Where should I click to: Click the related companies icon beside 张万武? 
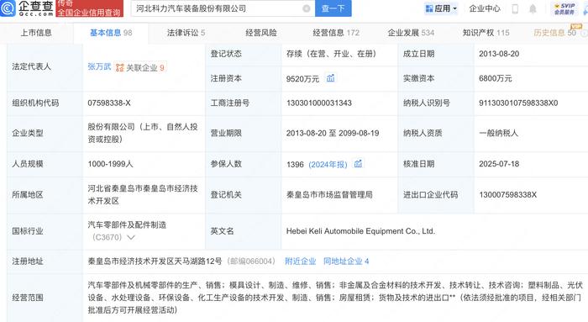[x=120, y=67]
